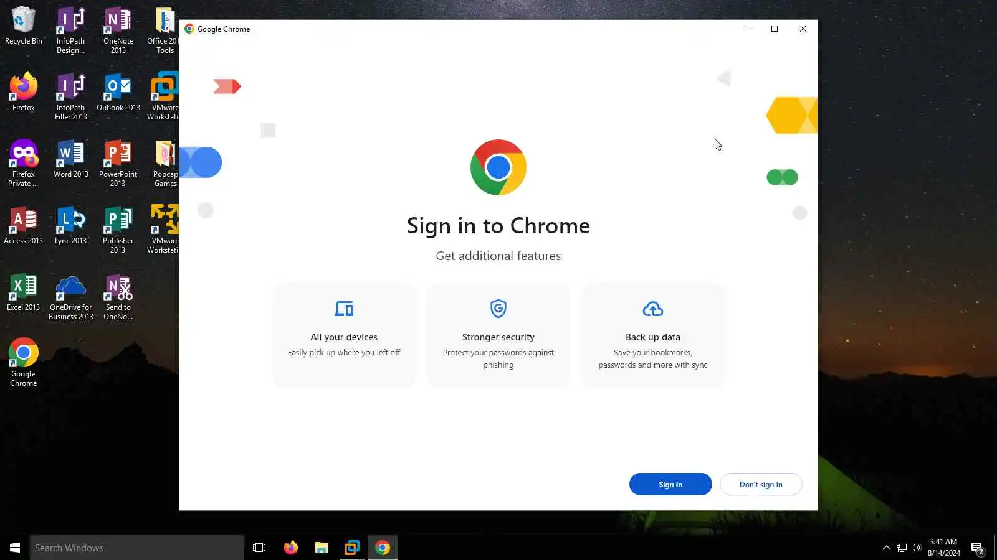
Task: Select the Publisher 2013 desktop icon
Action: tap(118, 230)
